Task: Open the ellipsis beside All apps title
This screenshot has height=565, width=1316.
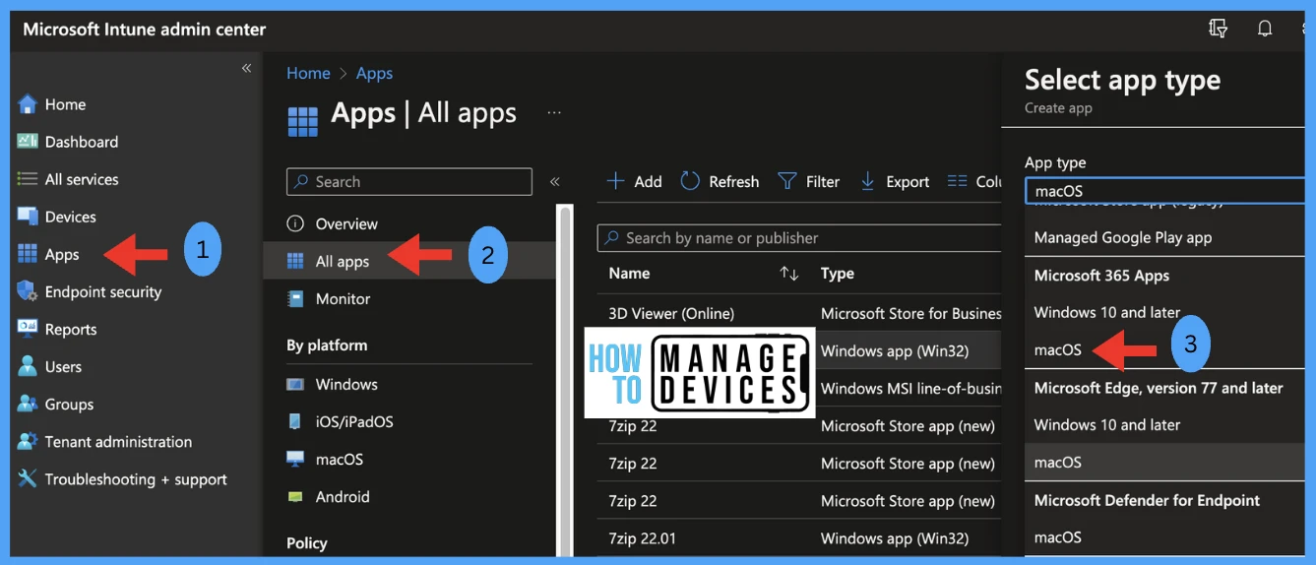Action: 554,113
